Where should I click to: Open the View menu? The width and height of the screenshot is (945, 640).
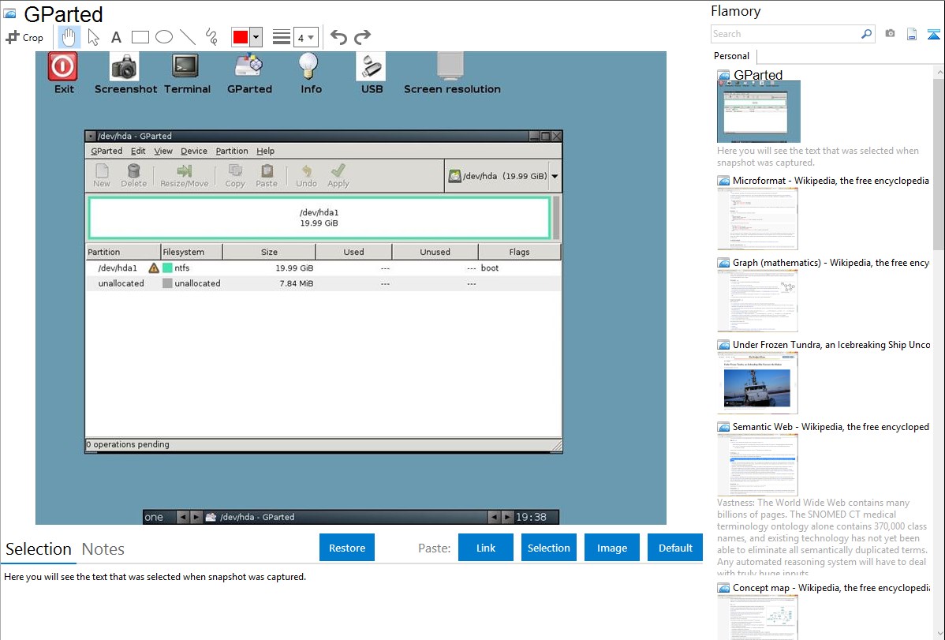(x=162, y=151)
